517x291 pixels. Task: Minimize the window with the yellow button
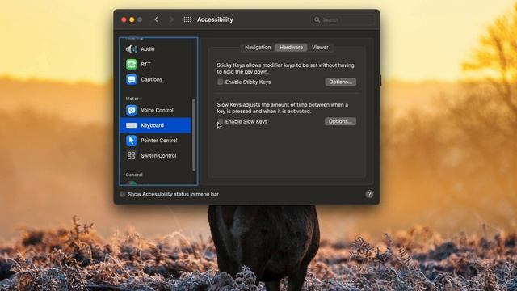(x=132, y=19)
